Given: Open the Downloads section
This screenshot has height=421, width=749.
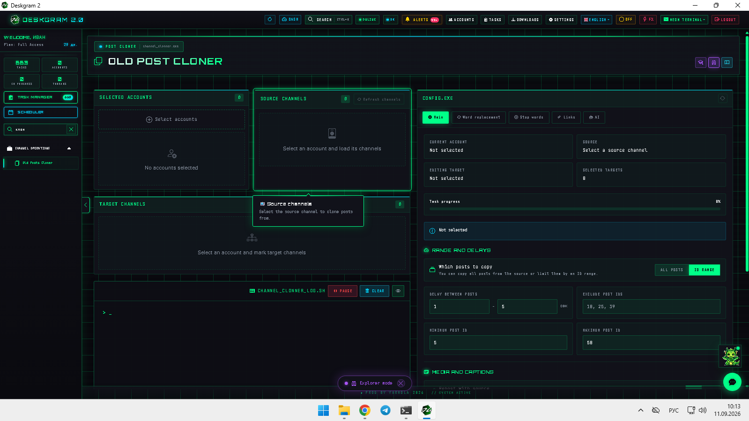Looking at the screenshot, I should pos(525,20).
